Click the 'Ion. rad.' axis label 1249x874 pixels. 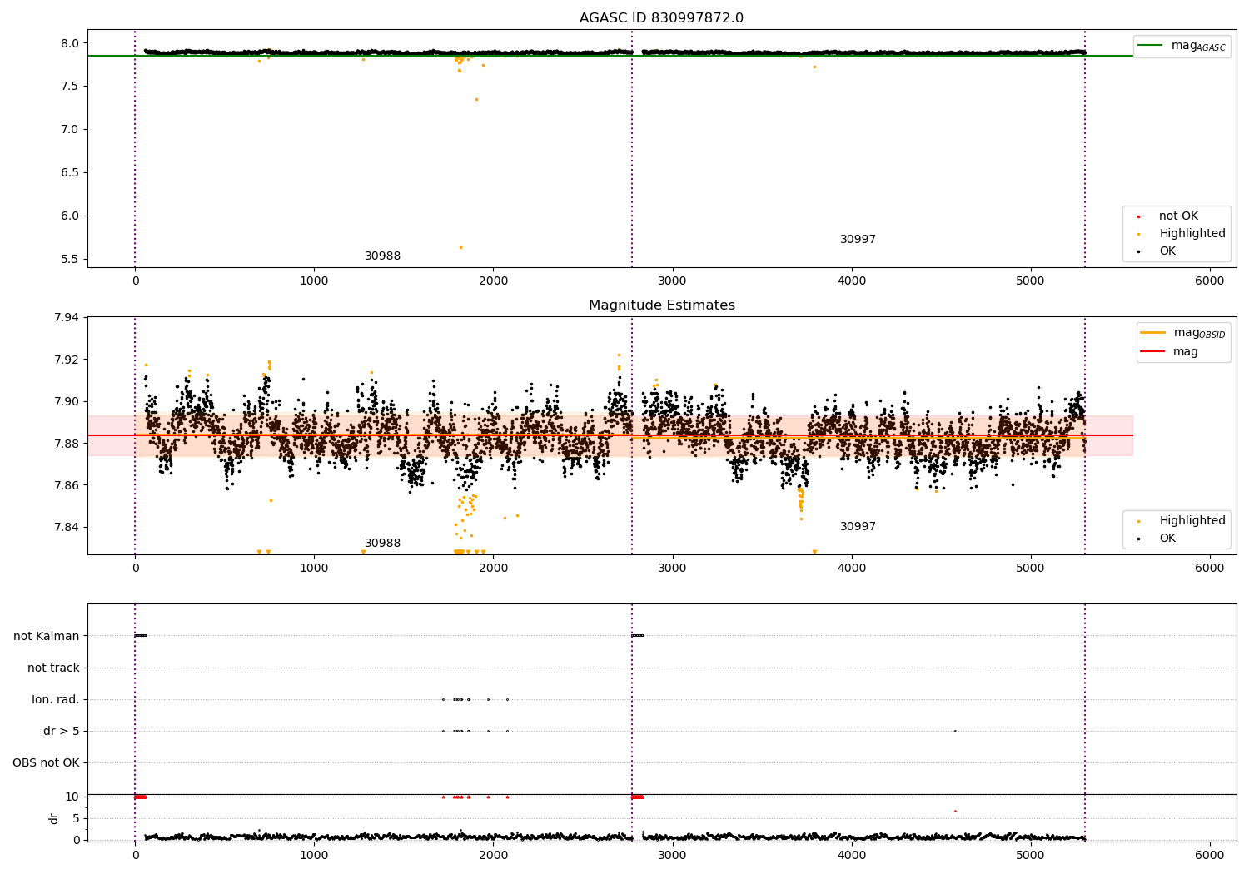click(56, 699)
